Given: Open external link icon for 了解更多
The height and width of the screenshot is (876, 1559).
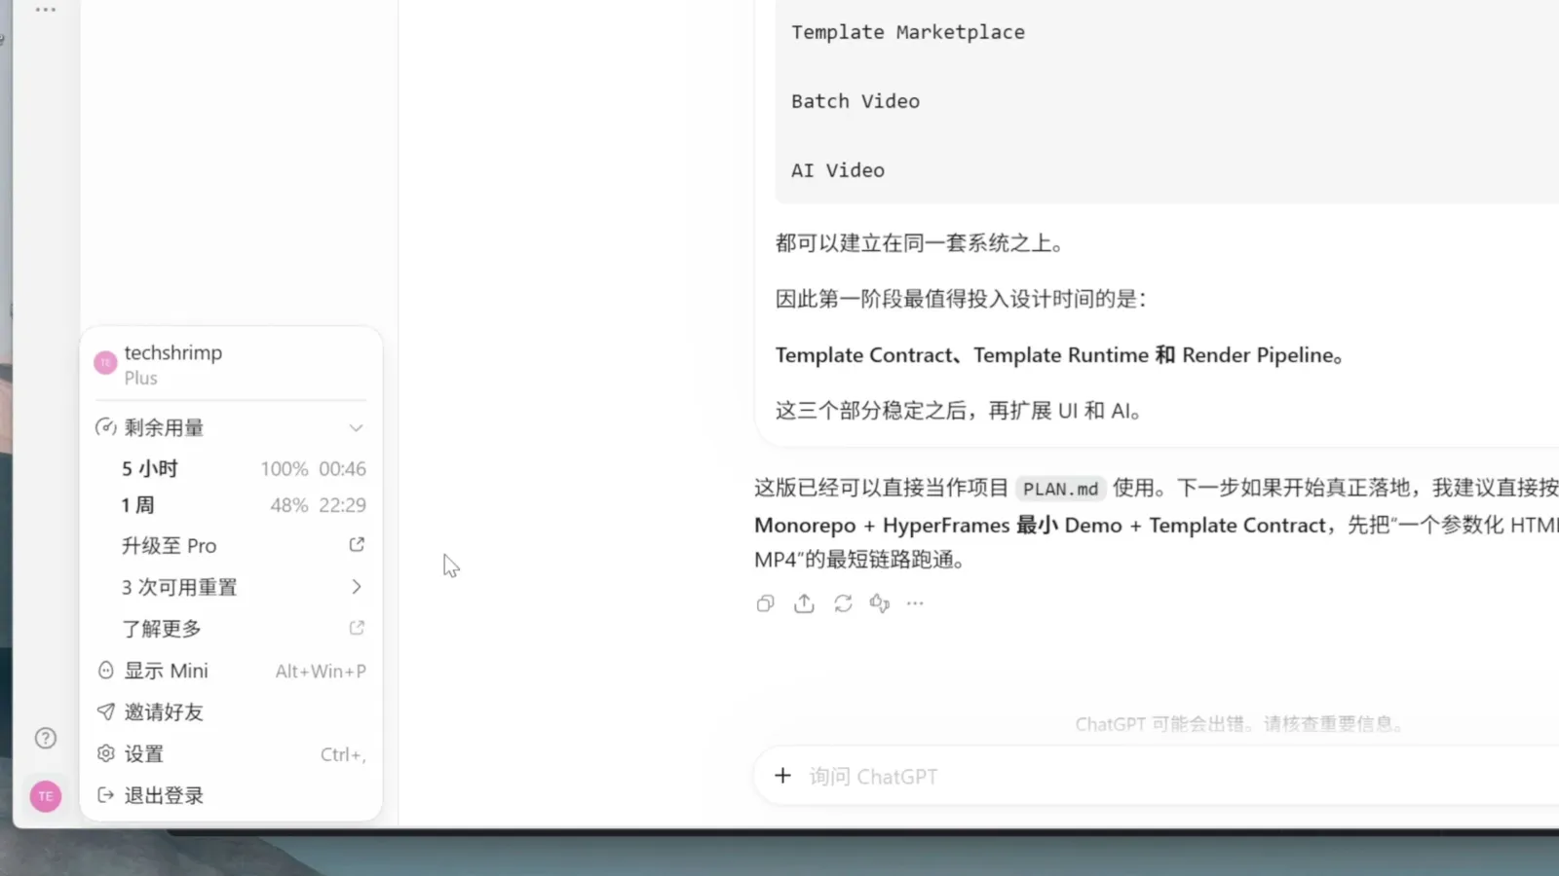Looking at the screenshot, I should pyautogui.click(x=357, y=628).
